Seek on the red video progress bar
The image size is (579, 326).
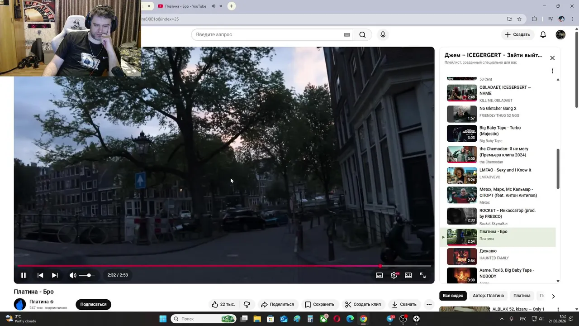point(224,266)
